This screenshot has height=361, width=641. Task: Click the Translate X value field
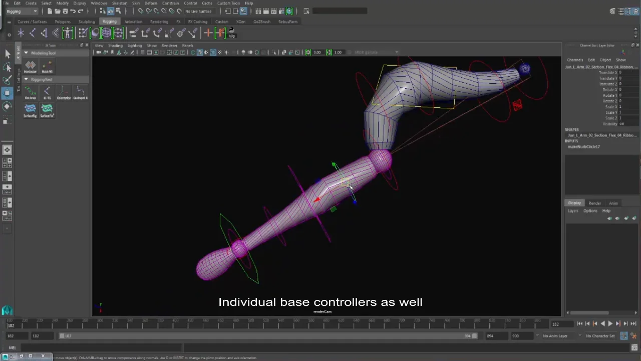pyautogui.click(x=628, y=73)
